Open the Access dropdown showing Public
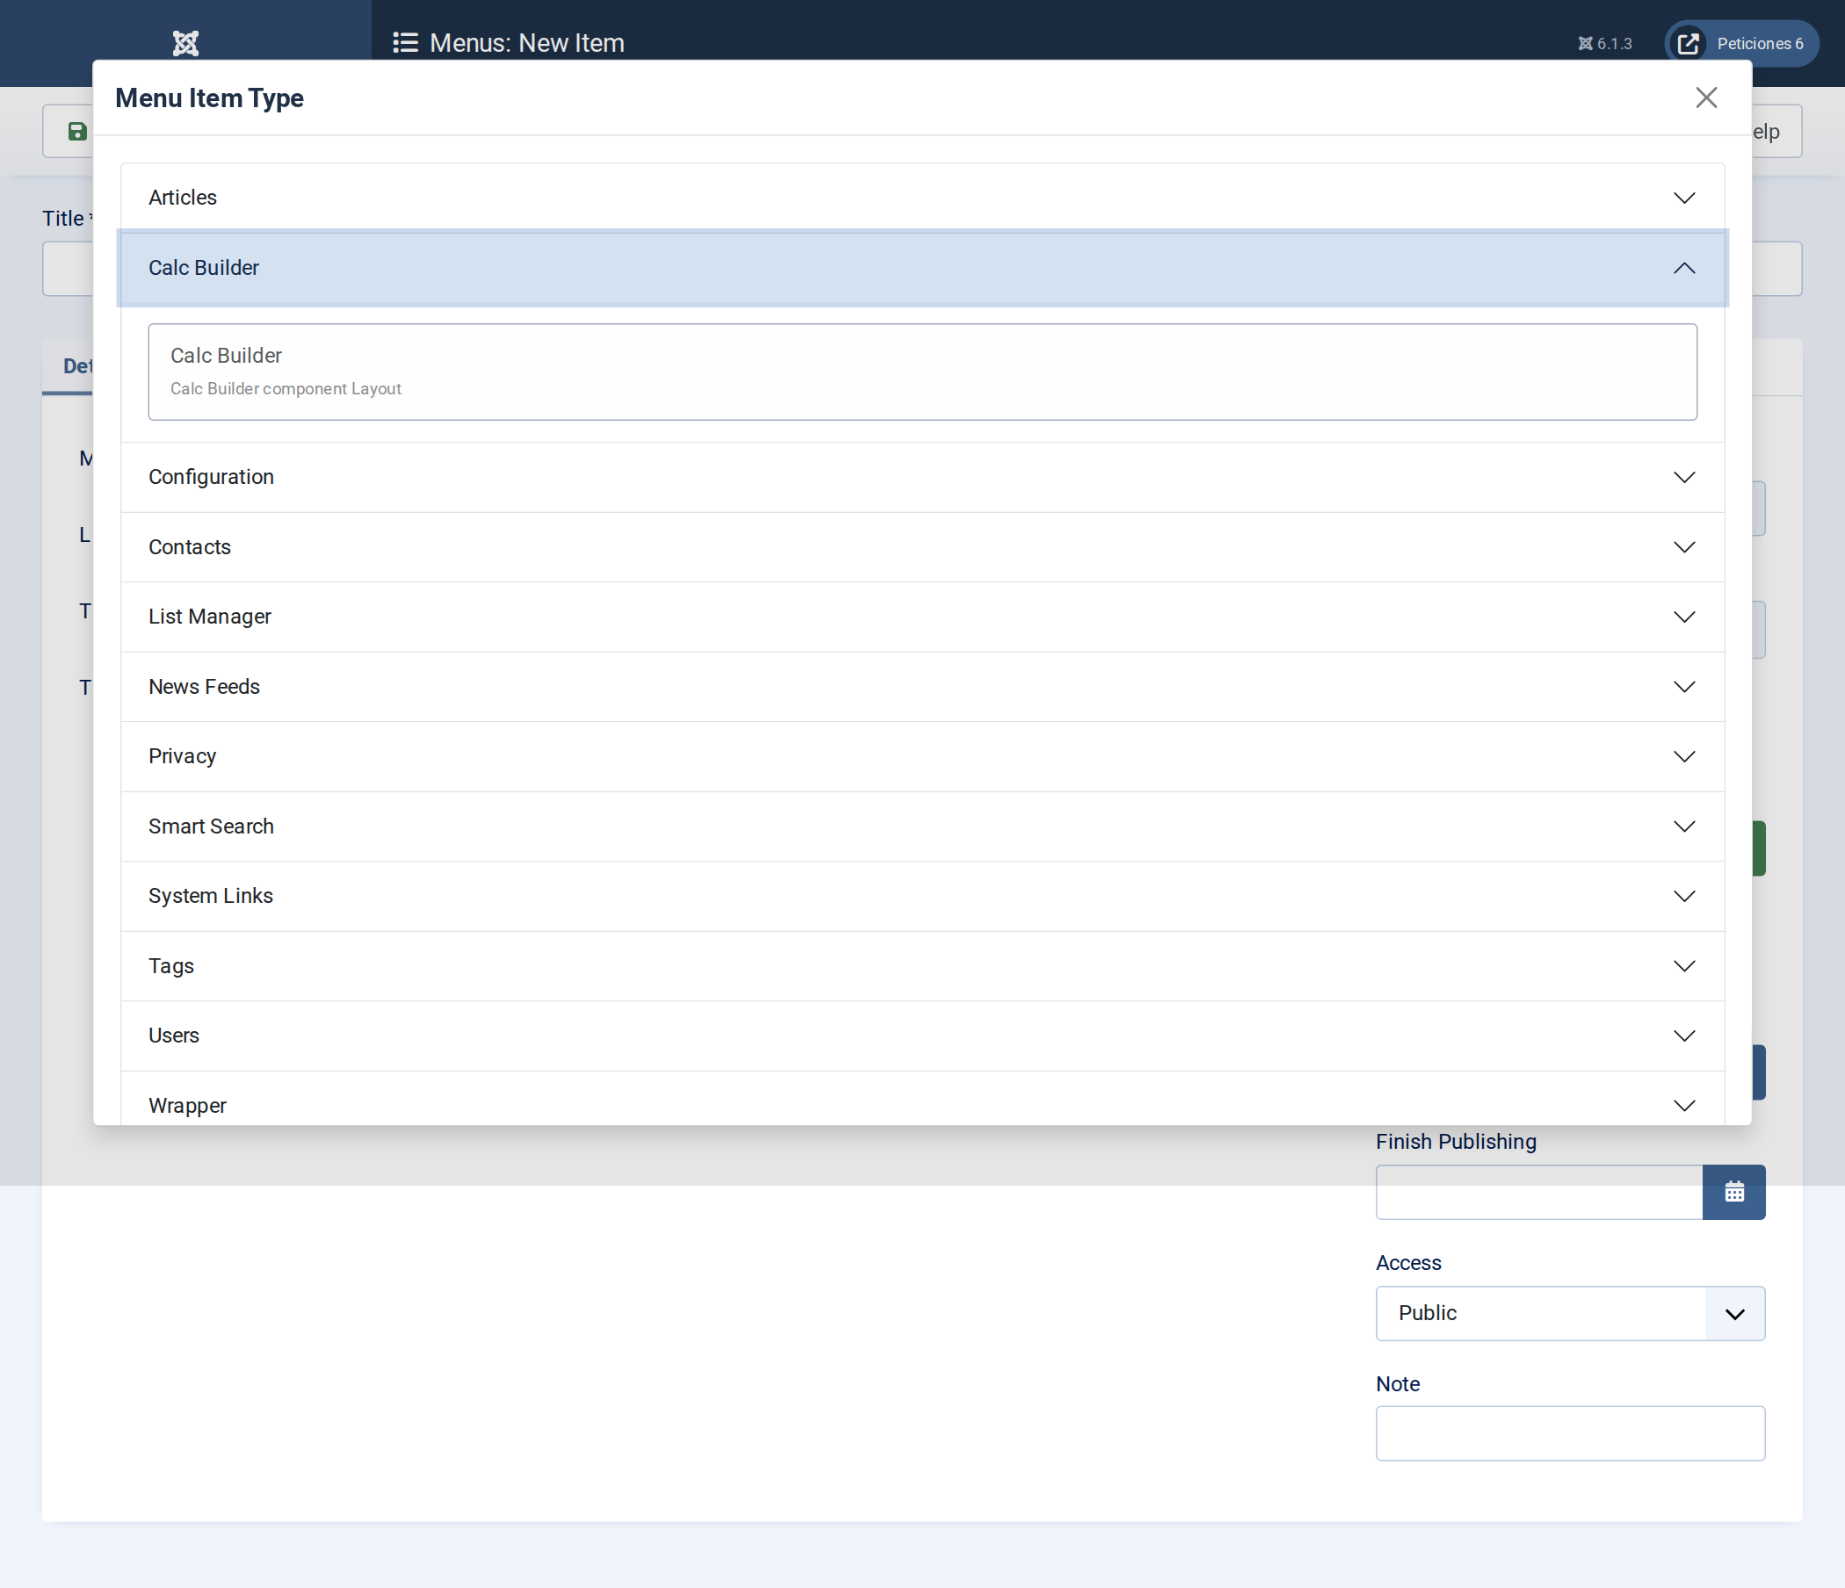The height and width of the screenshot is (1588, 1845). pos(1570,1313)
